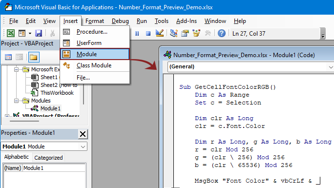Click the Insert UserForm toolbar icon

pos(22,33)
